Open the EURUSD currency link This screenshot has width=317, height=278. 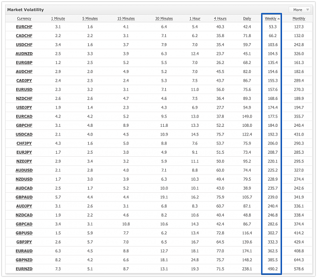coord(24,90)
